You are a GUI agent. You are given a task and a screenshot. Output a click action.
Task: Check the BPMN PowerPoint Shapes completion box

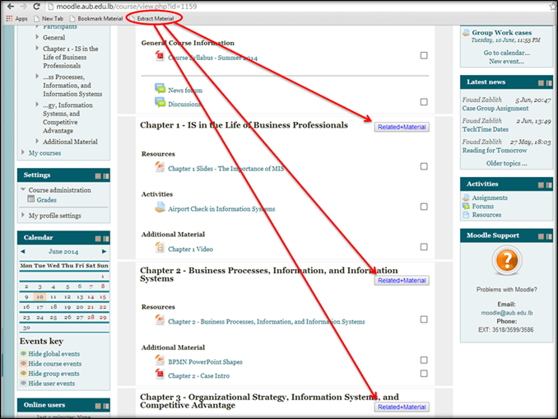click(424, 360)
